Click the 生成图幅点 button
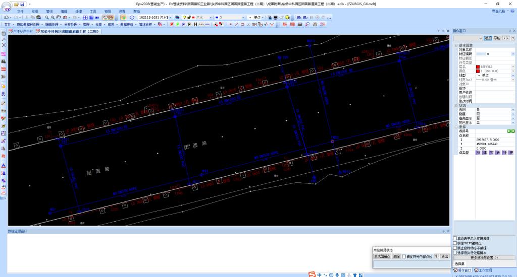 [x=382, y=256]
